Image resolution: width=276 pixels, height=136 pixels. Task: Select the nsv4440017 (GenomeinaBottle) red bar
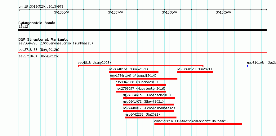(149, 111)
